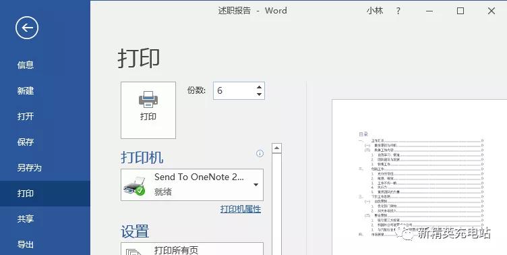Maximize the Word window
Viewport: 507px width, 255px height.
[x=460, y=11]
